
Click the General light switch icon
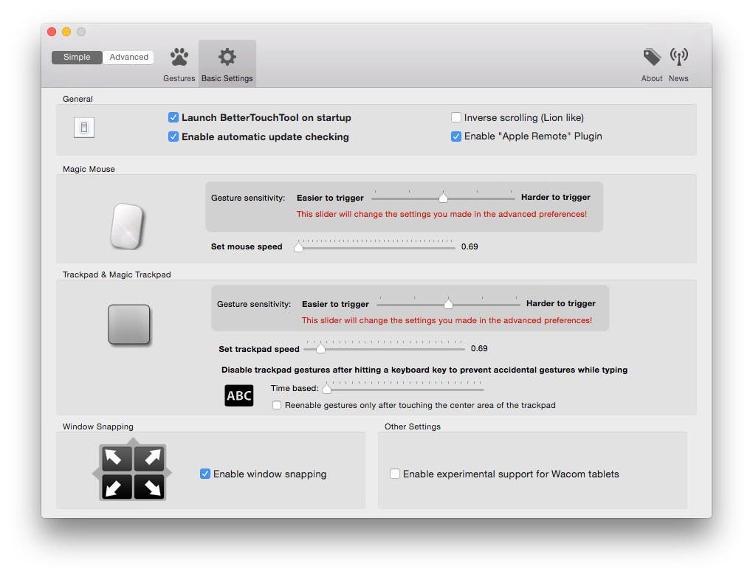pyautogui.click(x=84, y=128)
